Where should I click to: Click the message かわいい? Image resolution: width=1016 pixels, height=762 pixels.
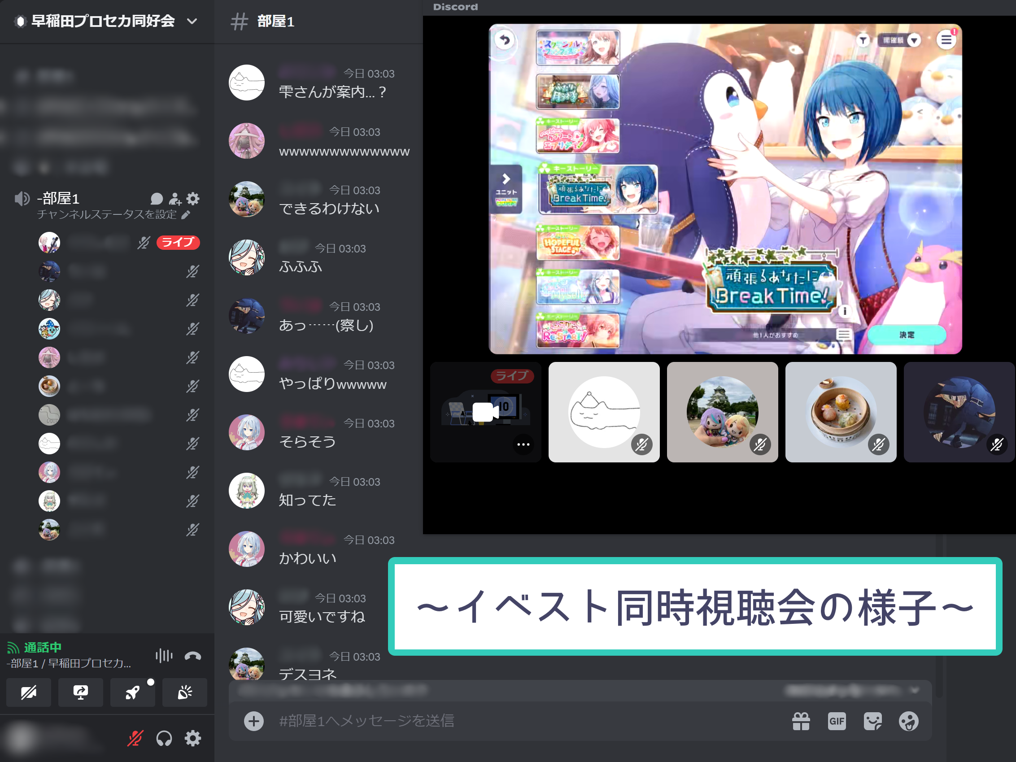[x=308, y=558]
